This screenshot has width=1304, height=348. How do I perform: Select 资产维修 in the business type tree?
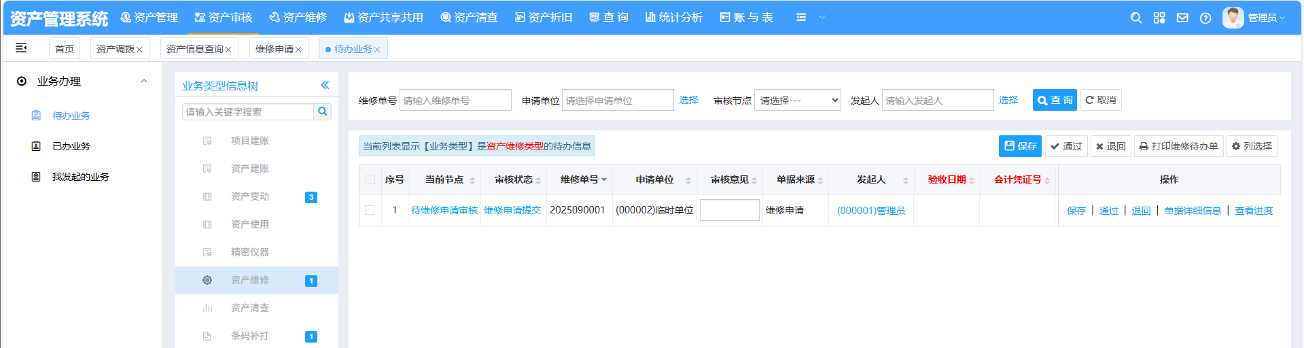249,280
